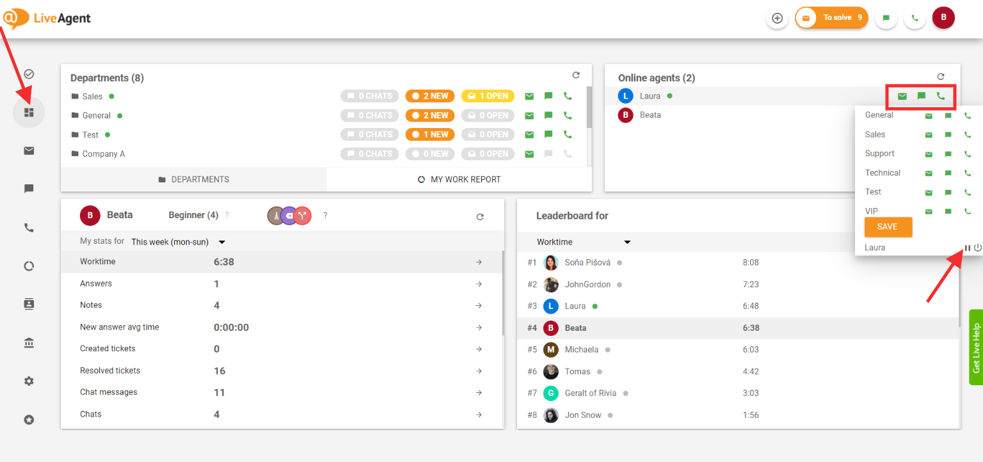
Task: Open Configuration gear icon in sidebar
Action: click(29, 381)
